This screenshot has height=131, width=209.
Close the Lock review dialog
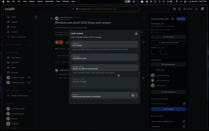136,34
